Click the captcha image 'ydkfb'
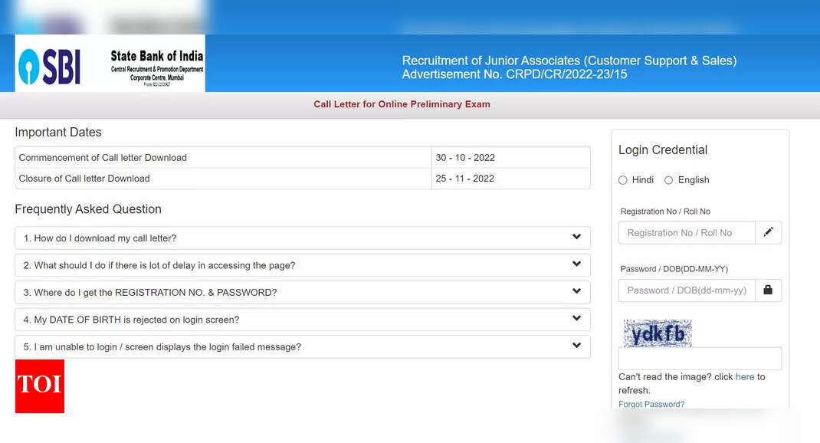 [x=658, y=333]
